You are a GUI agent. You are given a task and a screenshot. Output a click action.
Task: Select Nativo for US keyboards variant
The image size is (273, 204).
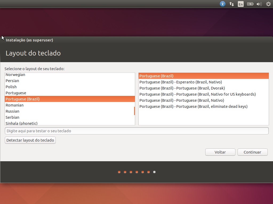(198, 94)
